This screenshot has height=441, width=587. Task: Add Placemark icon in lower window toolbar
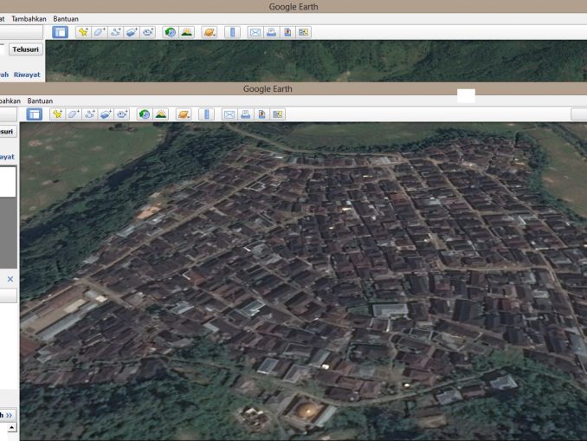coord(56,113)
